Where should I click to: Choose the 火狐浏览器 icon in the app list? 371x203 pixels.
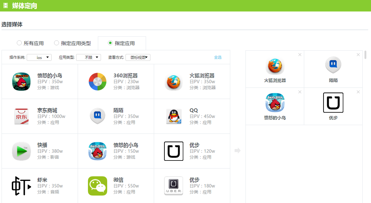pos(173,82)
